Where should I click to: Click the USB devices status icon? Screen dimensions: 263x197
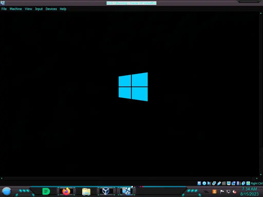[219, 183]
